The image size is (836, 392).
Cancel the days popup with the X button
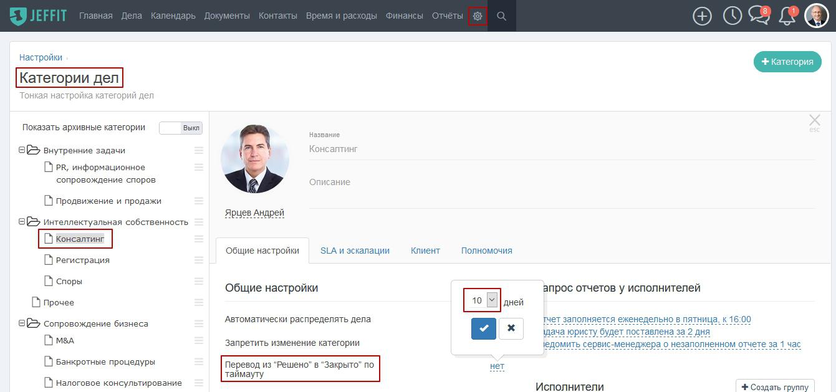[x=511, y=328]
